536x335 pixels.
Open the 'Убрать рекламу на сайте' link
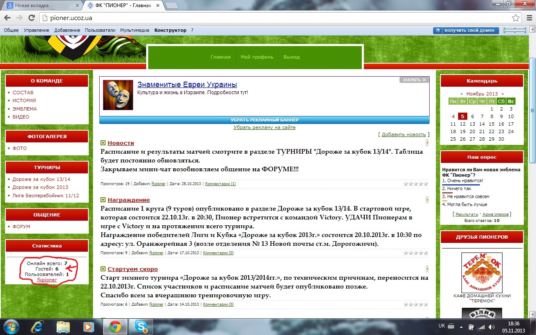(264, 127)
